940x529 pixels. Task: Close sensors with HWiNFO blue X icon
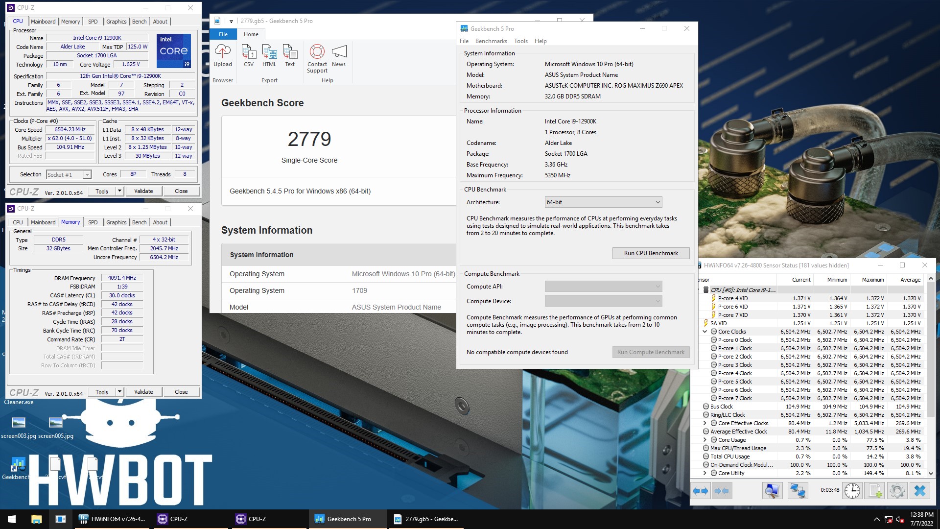[x=920, y=491]
